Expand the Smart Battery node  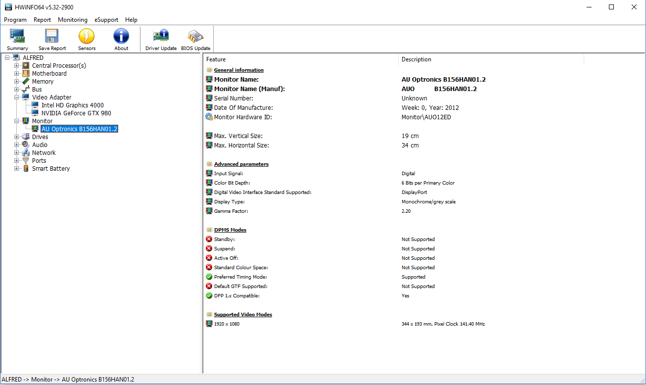17,169
